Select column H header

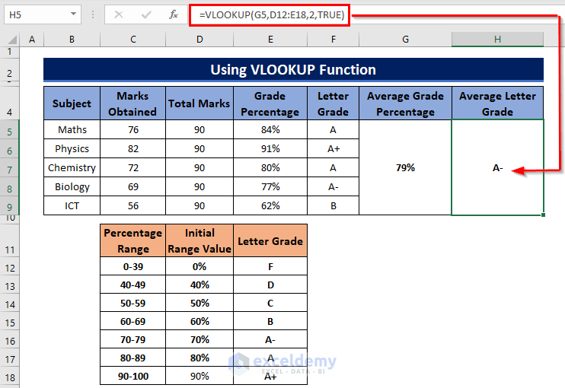tap(498, 40)
